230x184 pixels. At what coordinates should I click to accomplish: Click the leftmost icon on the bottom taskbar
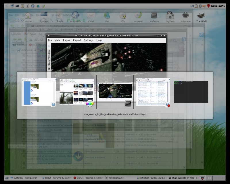coord(7,178)
